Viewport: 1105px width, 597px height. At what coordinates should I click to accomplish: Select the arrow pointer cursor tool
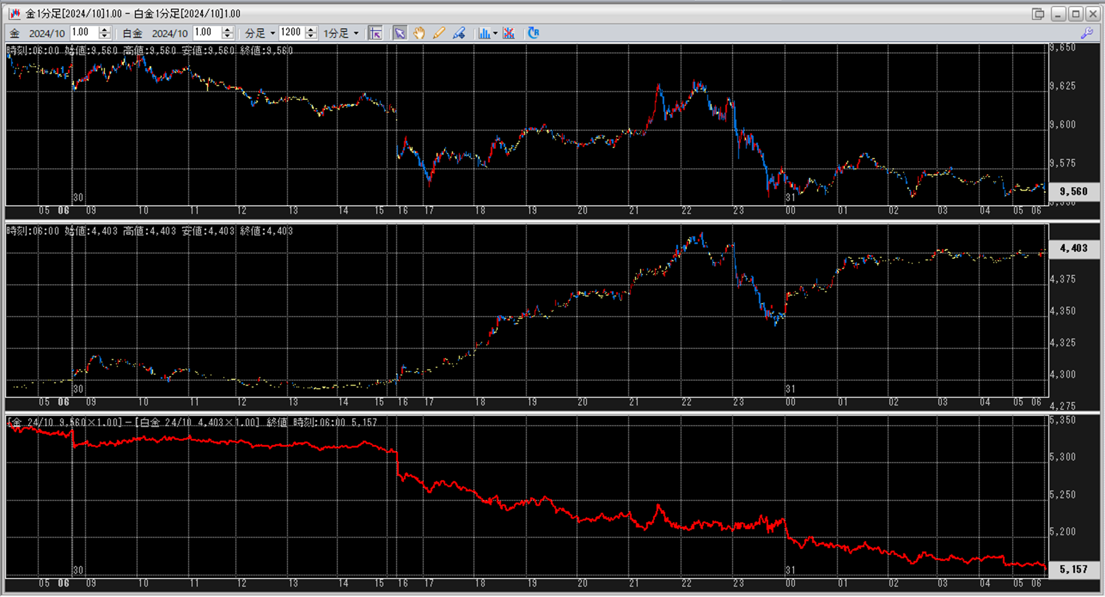(x=400, y=33)
